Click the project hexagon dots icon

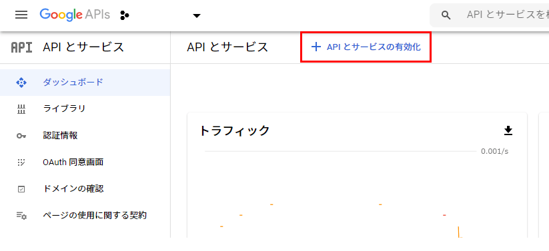point(125,15)
